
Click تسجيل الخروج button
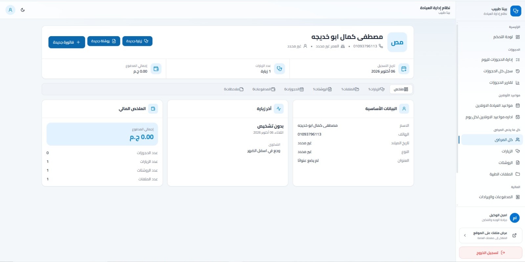(491, 253)
